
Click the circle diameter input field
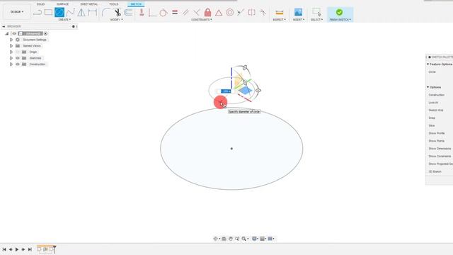point(226,91)
